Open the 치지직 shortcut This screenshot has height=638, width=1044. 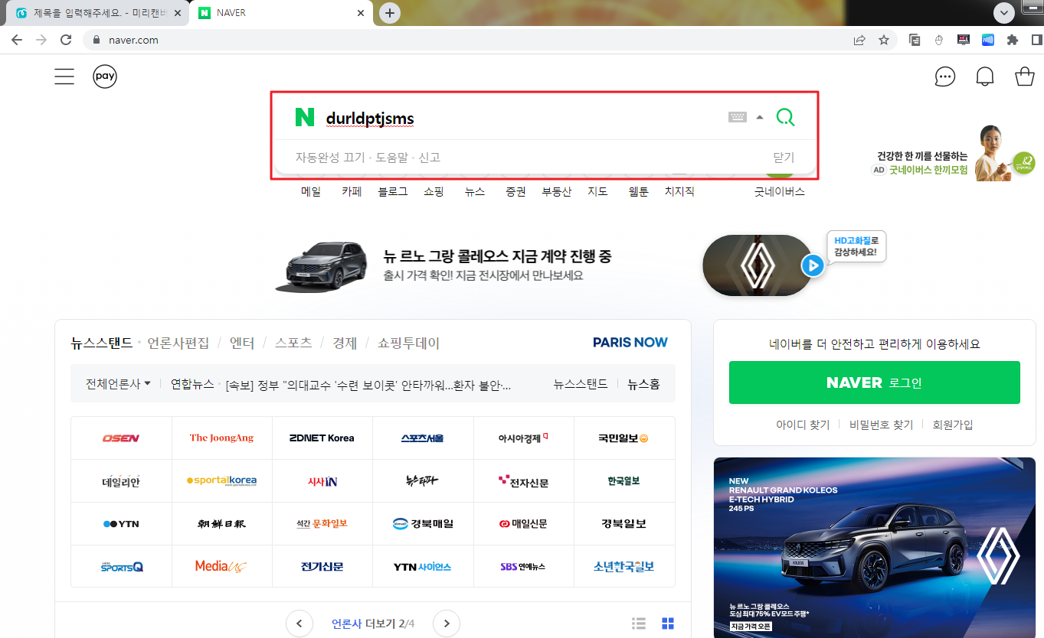pyautogui.click(x=679, y=191)
